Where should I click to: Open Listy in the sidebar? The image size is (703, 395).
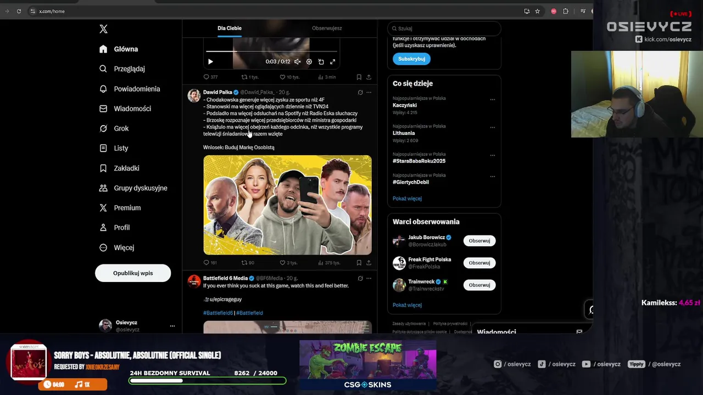114,148
